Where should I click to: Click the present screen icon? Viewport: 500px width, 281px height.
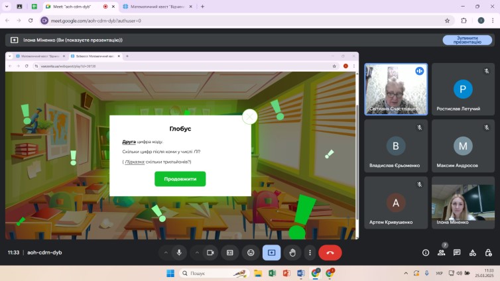tap(271, 253)
